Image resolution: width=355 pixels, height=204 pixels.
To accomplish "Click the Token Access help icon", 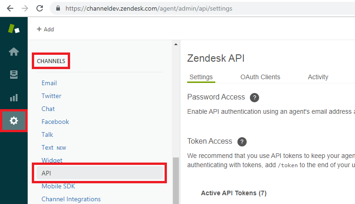I will [x=242, y=142].
